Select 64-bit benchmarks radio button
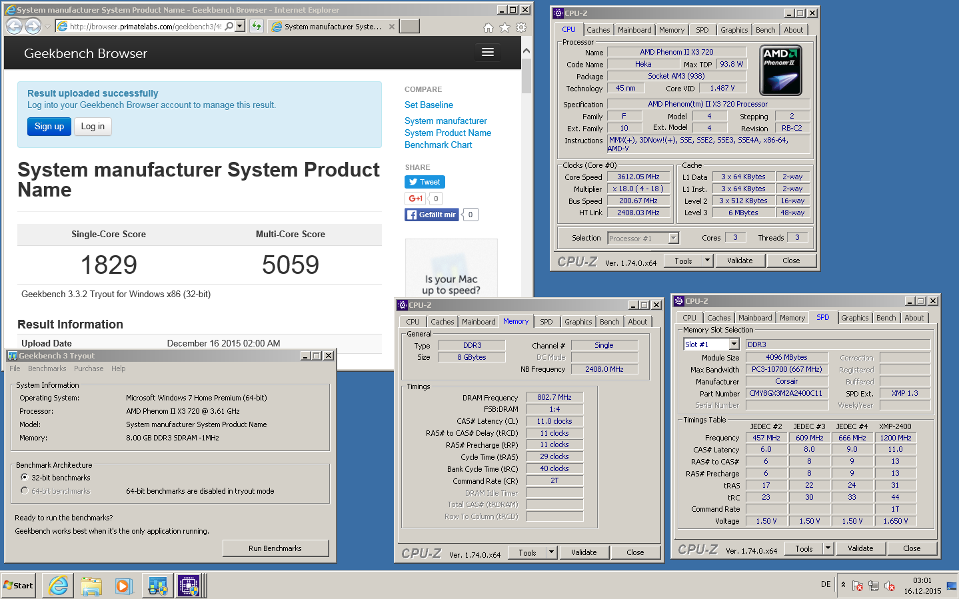 click(25, 490)
